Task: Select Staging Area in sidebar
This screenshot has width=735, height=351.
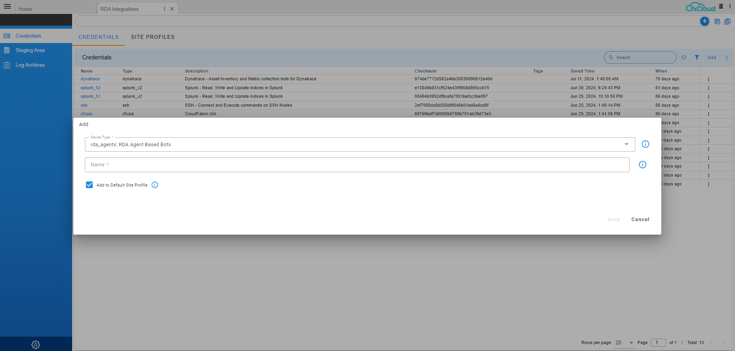Action: [30, 50]
